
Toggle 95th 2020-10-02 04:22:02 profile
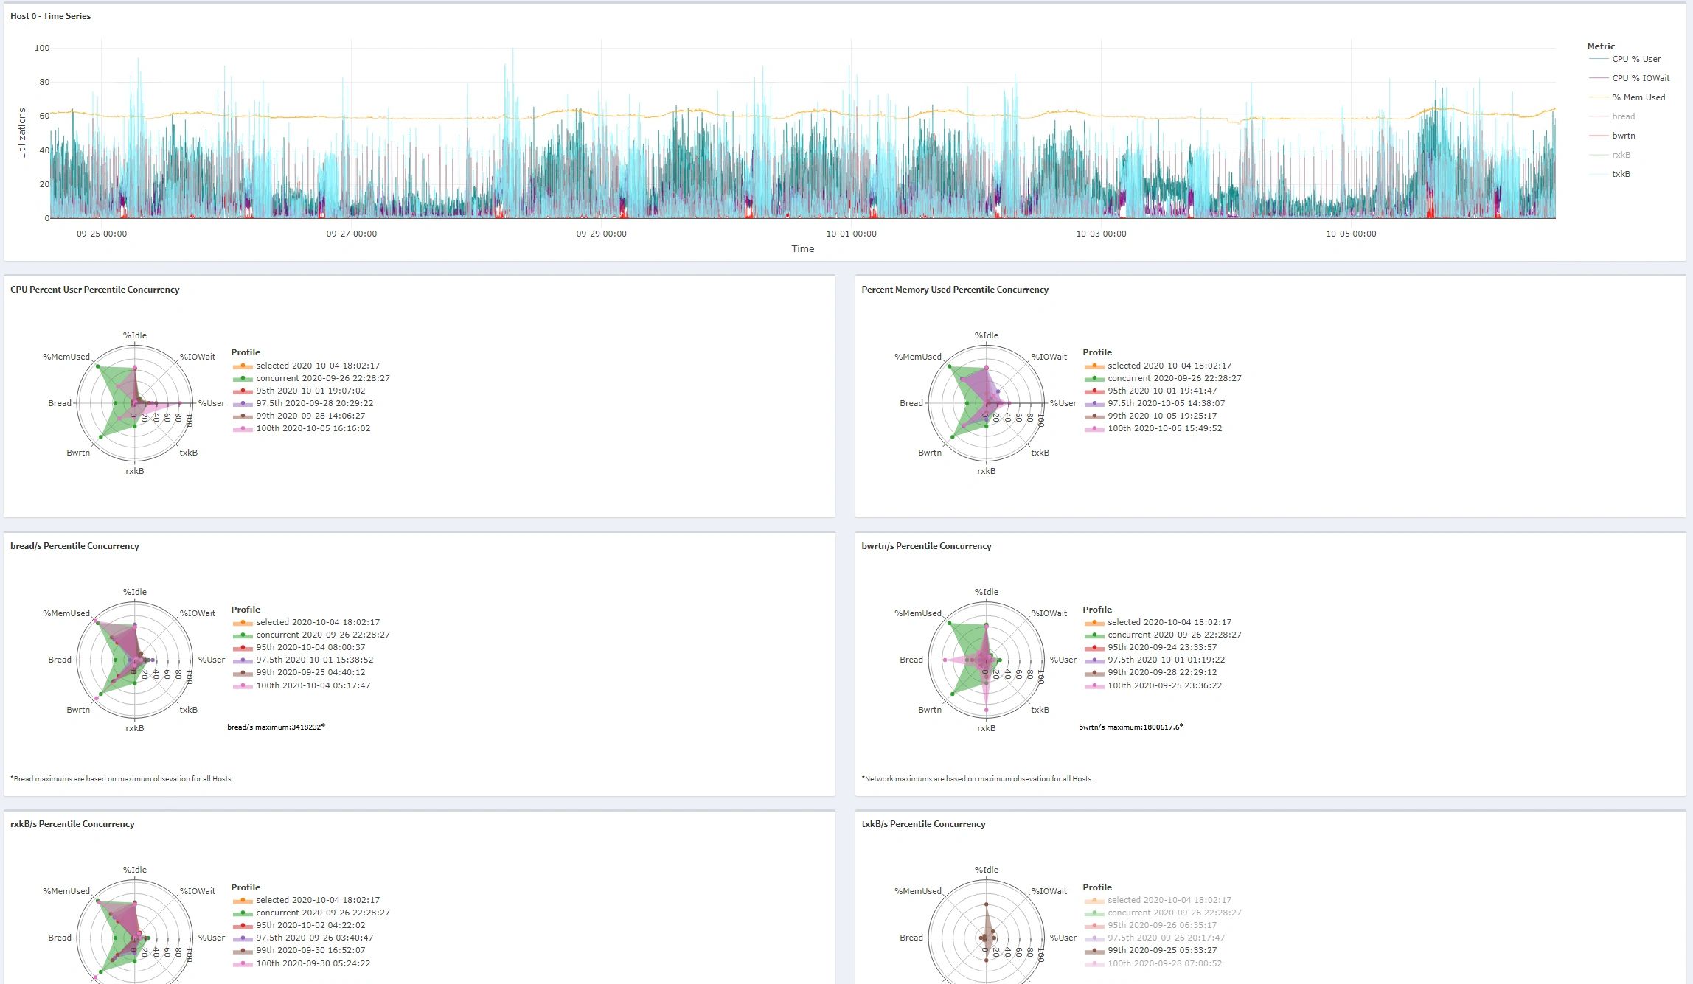pyautogui.click(x=299, y=925)
